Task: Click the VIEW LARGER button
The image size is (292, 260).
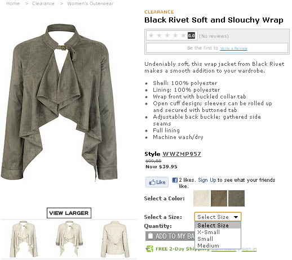Action: coord(69,213)
